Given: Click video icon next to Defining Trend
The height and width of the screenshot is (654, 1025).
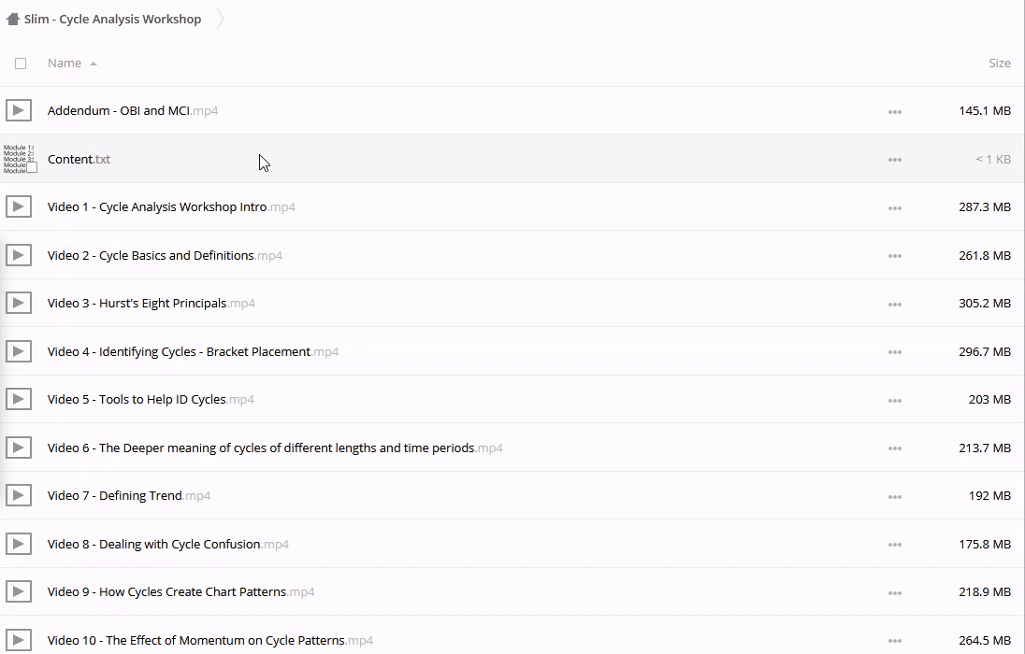Looking at the screenshot, I should tap(19, 495).
